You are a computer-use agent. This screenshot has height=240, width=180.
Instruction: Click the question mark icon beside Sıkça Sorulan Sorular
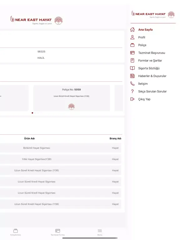tap(132, 91)
